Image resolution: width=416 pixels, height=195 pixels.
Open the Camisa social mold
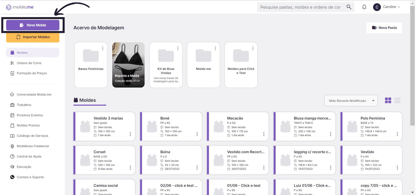pyautogui.click(x=104, y=187)
